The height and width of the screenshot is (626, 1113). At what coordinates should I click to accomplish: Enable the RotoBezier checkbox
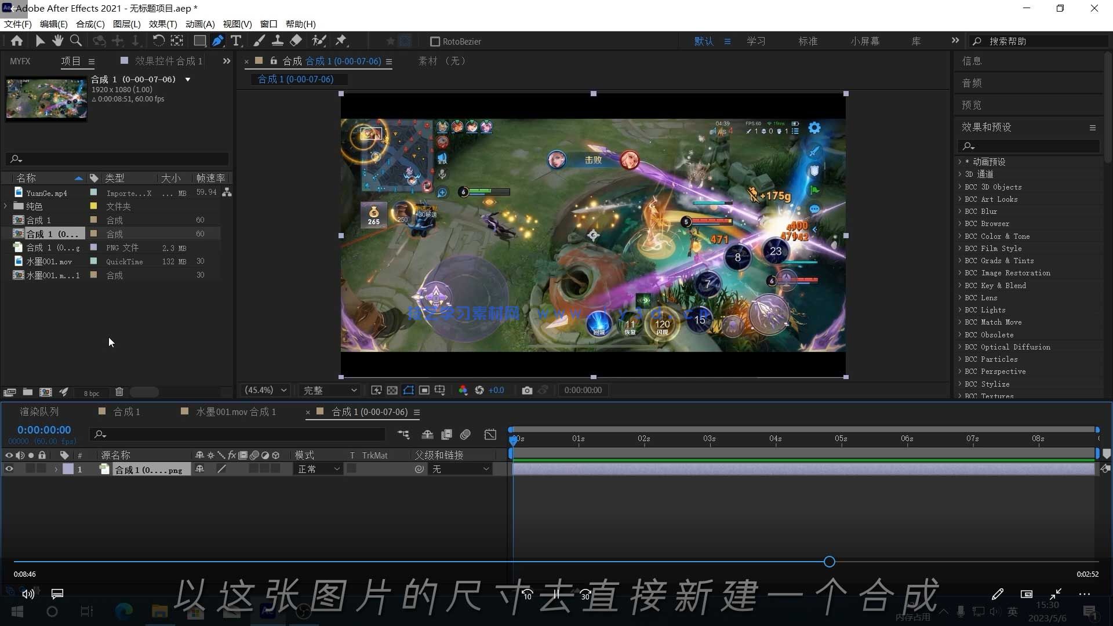435,42
